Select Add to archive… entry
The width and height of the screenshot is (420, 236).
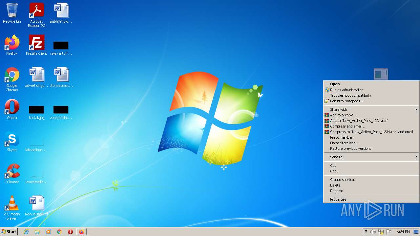371,115
